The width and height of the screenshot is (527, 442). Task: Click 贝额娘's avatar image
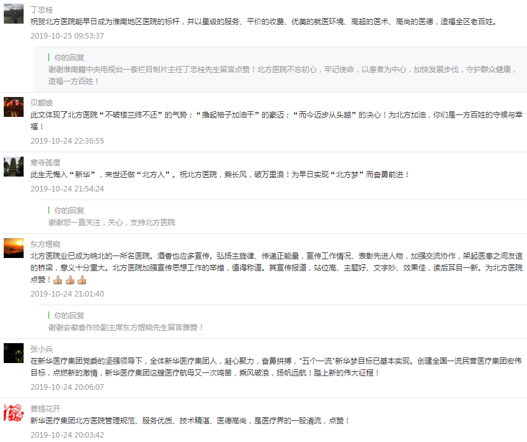[14, 106]
